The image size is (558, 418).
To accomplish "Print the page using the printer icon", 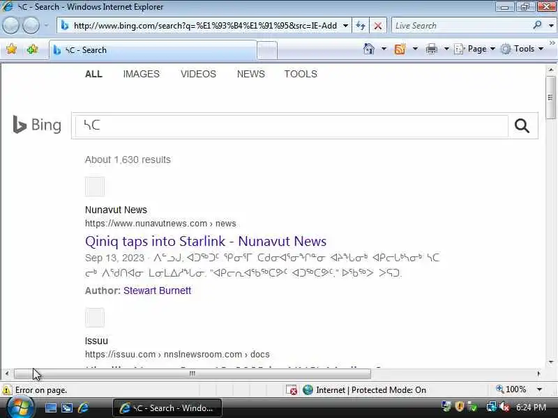I will tap(431, 49).
